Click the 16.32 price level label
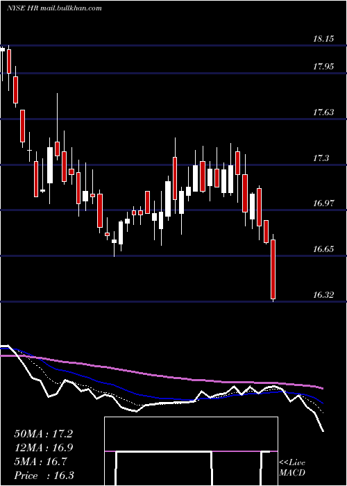This screenshot has width=347, height=486. (323, 295)
